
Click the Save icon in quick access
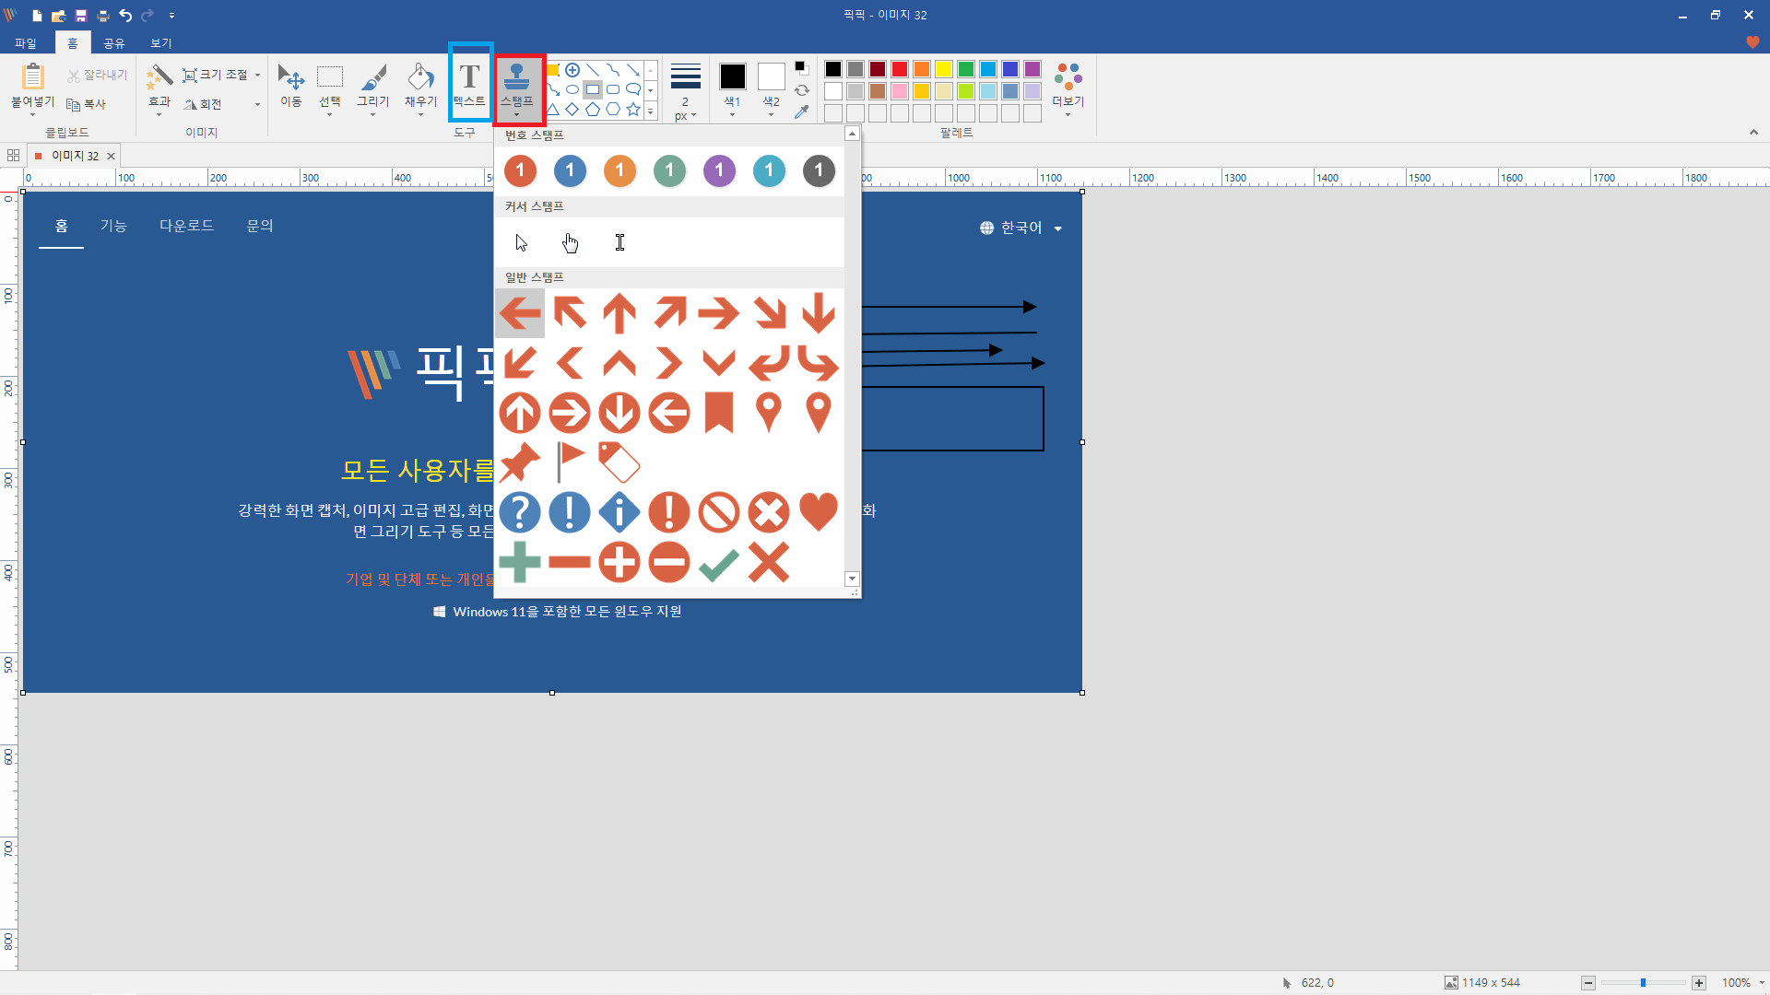81,16
